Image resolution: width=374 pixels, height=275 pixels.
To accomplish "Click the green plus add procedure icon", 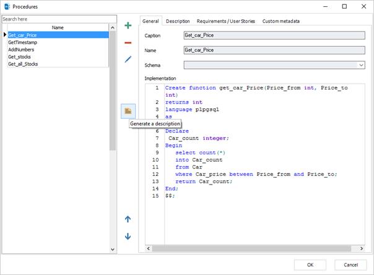I will (128, 25).
